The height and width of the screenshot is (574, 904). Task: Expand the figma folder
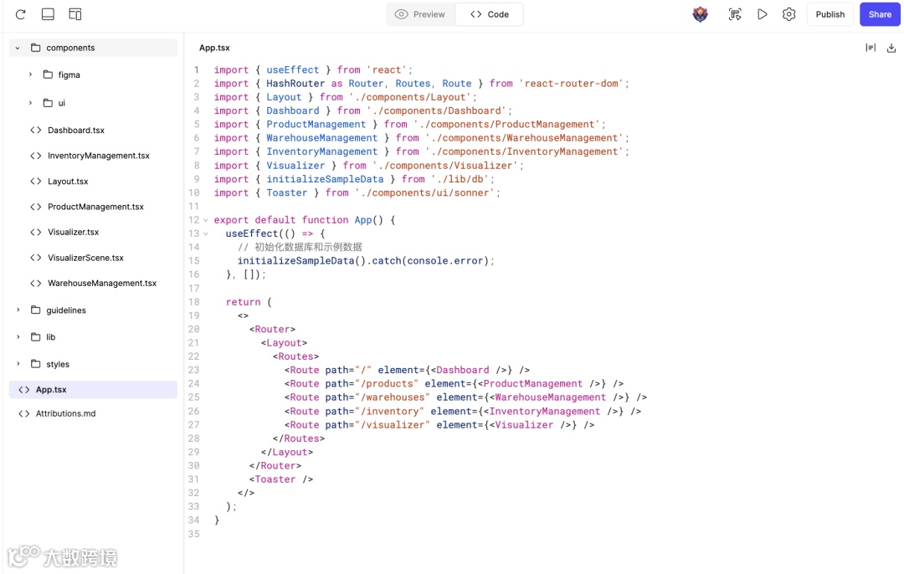click(30, 74)
